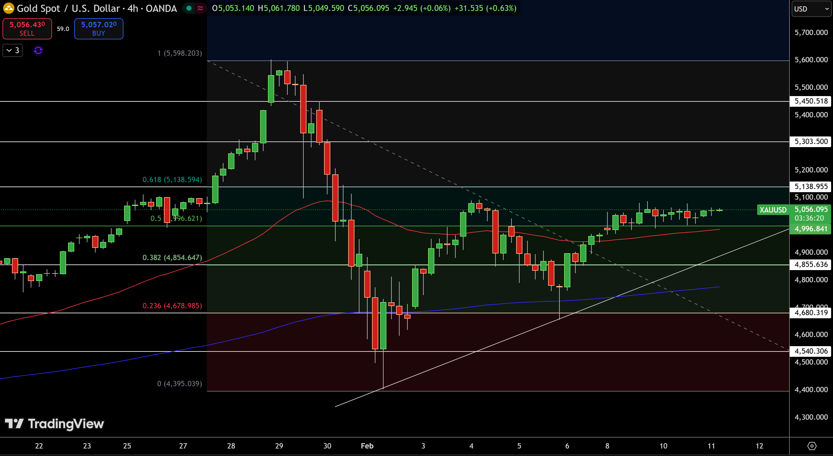833x456 pixels.
Task: Click the TradingView logo watermark
Action: [54, 423]
